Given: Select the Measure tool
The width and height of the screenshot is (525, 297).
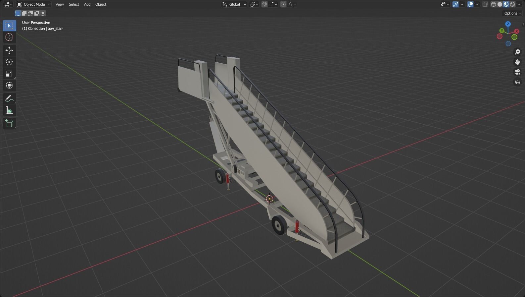Looking at the screenshot, I should [9, 110].
